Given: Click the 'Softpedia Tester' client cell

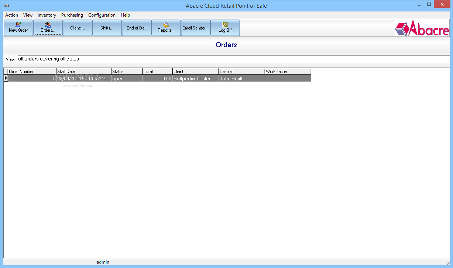Looking at the screenshot, I should [196, 79].
